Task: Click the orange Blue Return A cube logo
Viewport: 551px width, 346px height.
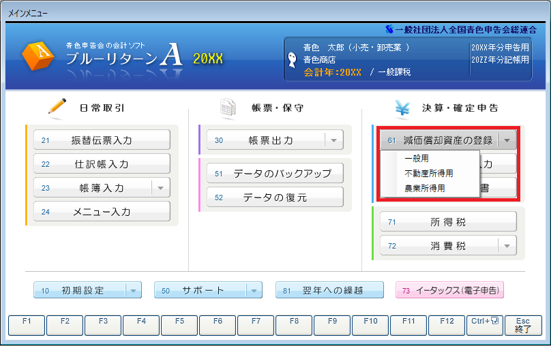Action: pyautogui.click(x=38, y=57)
